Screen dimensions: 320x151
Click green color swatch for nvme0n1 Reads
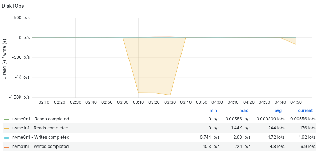click(7, 119)
